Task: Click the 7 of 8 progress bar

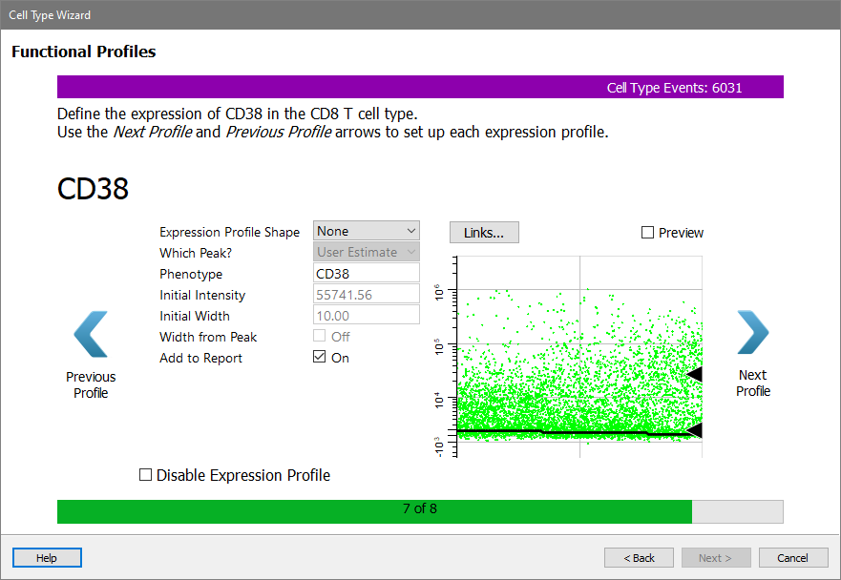Action: tap(420, 509)
